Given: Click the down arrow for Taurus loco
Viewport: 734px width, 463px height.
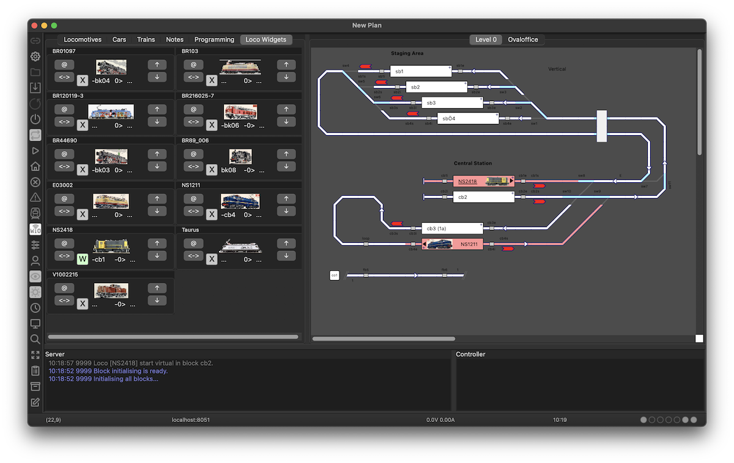Looking at the screenshot, I should 286,256.
